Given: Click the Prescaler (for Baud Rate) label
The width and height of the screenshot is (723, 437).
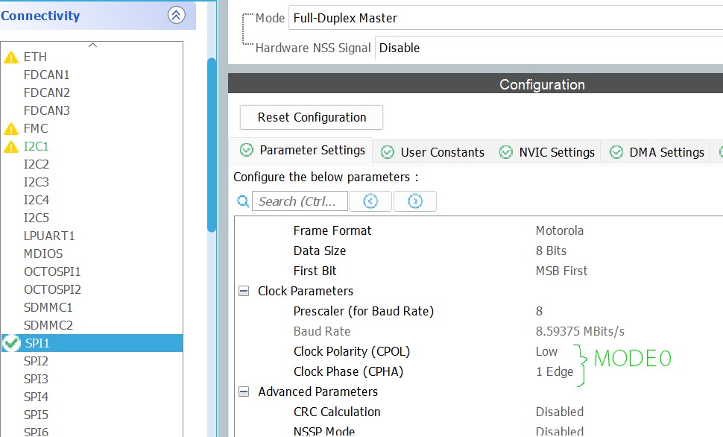Looking at the screenshot, I should click(363, 312).
